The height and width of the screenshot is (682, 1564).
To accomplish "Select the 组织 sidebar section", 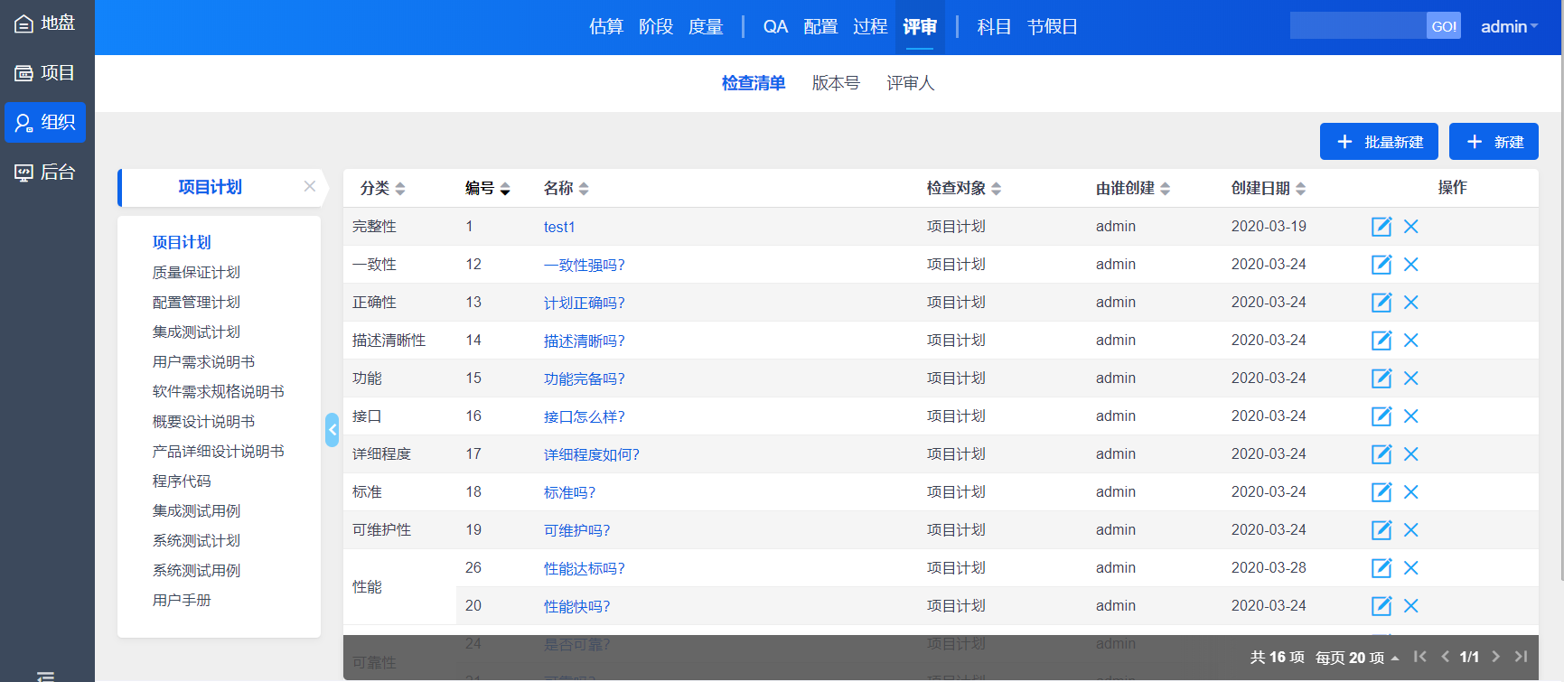I will tap(45, 122).
